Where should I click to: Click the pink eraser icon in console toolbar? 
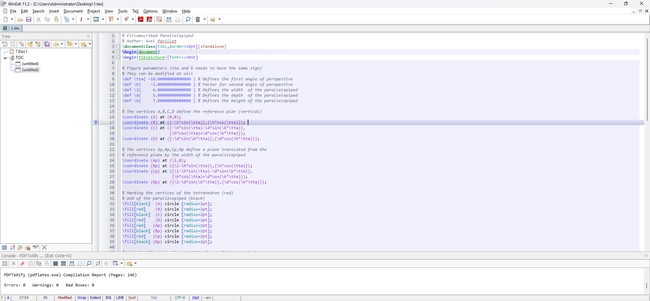tap(22, 263)
